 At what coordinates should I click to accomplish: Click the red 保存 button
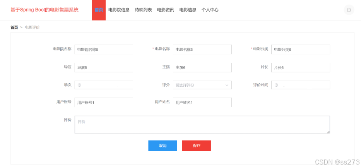click(197, 146)
